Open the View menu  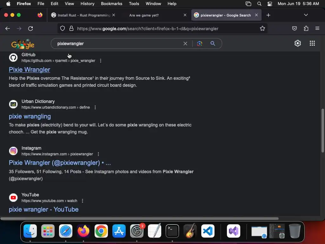point(69,3)
